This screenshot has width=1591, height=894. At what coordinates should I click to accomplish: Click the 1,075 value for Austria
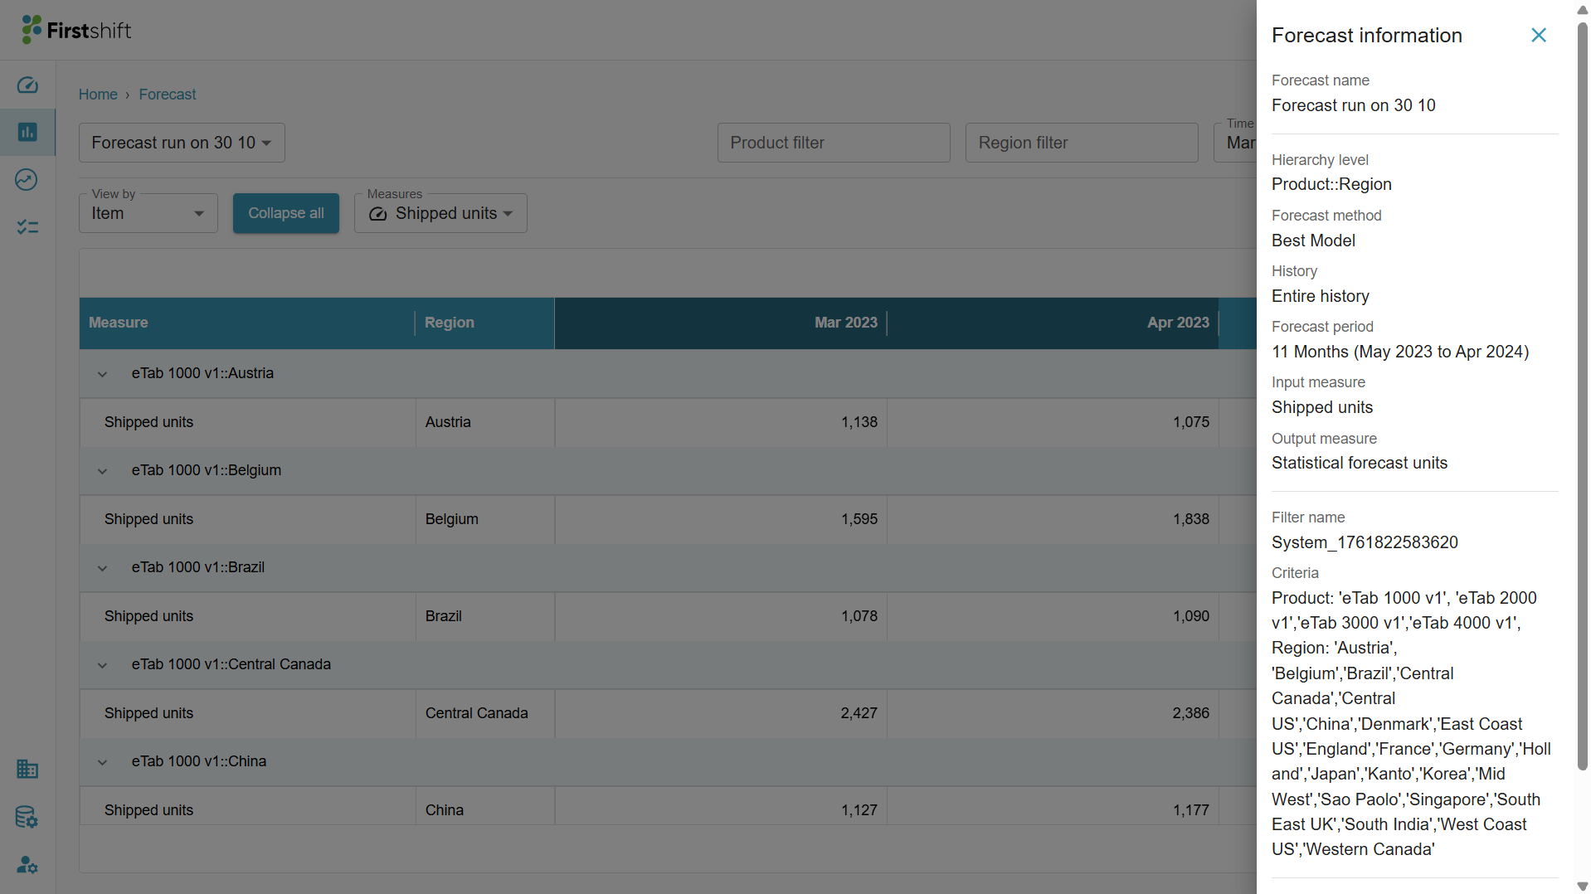click(1190, 422)
